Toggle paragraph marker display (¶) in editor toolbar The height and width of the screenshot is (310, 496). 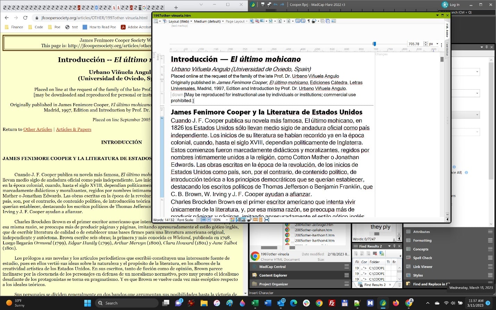point(308,21)
